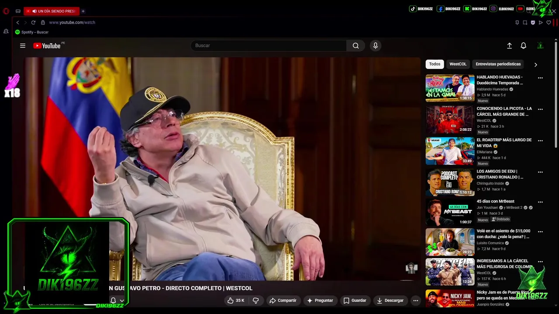559x314 pixels.
Task: Click the Compartir share button
Action: point(283,300)
